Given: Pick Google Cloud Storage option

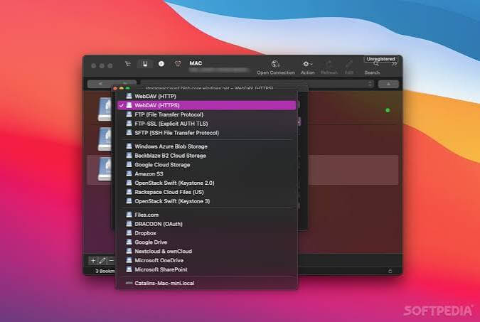Looking at the screenshot, I should tap(207, 165).
